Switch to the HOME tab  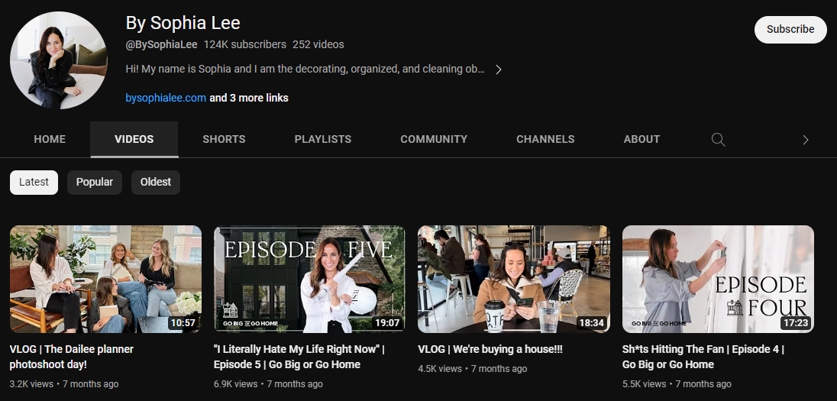pos(50,139)
